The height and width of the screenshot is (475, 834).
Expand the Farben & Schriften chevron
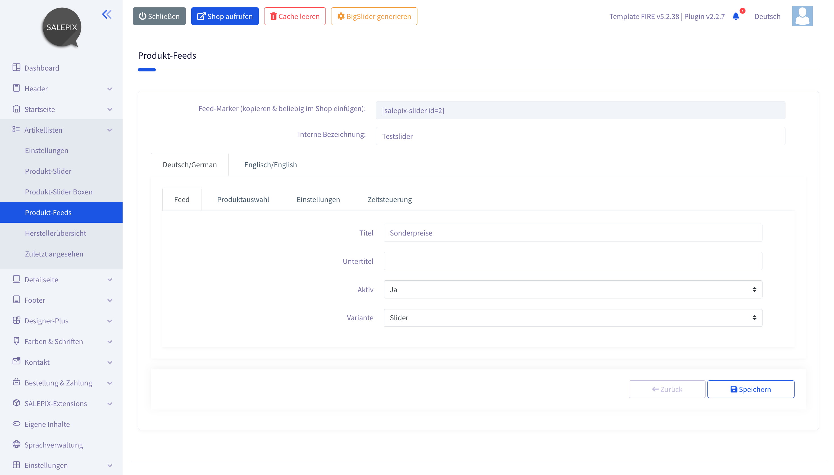(110, 342)
